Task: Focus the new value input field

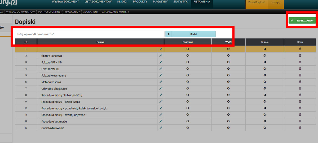Action: [x=90, y=34]
